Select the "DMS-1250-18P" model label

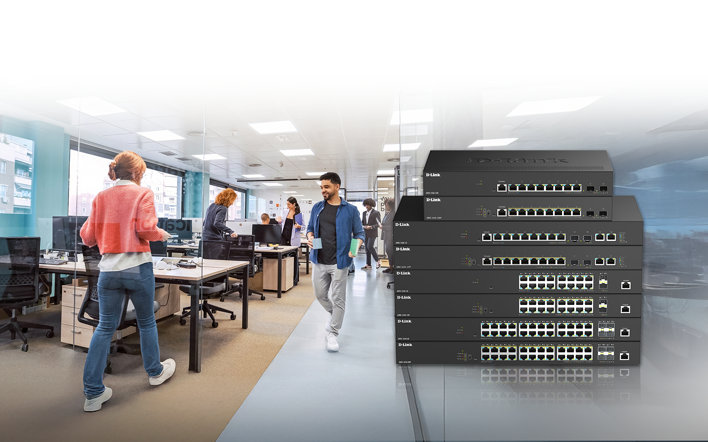click(x=404, y=315)
